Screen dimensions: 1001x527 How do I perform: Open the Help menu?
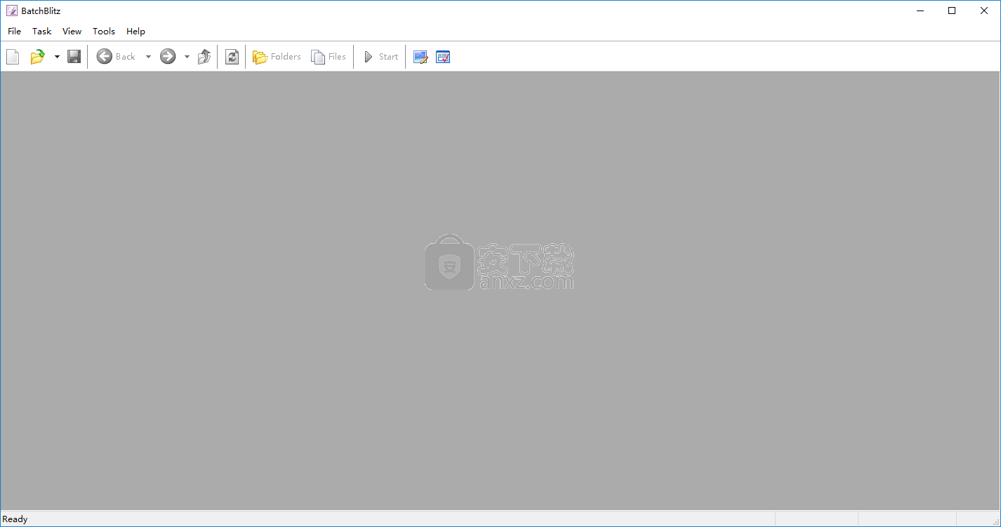click(x=136, y=31)
